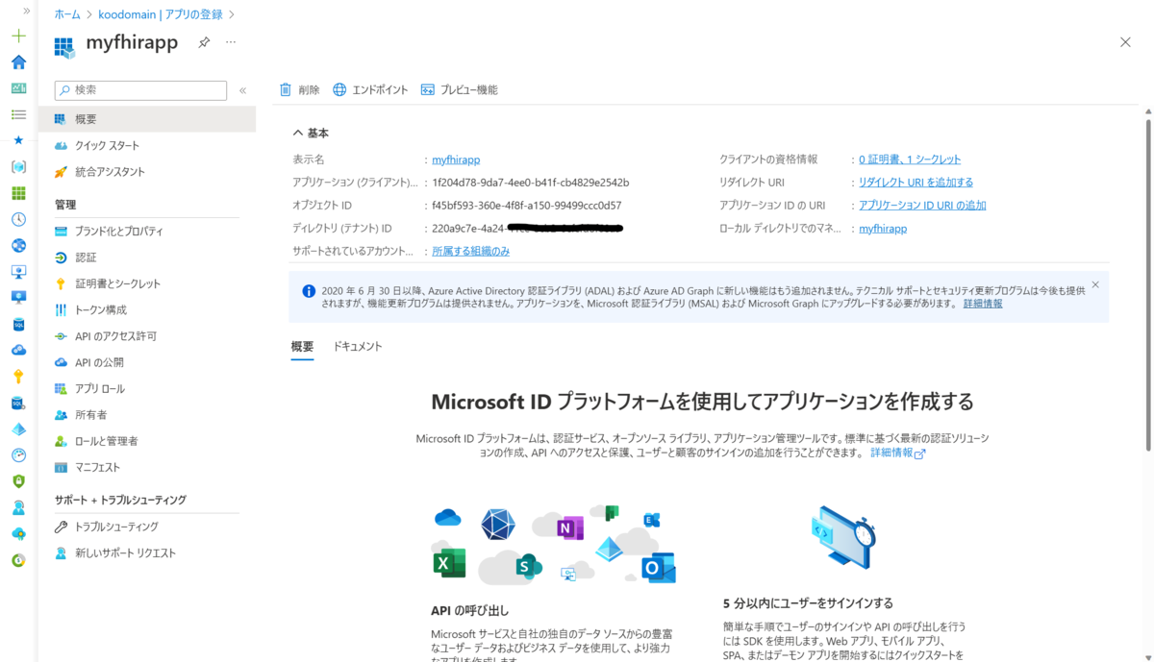Open 0 証明書, 1 シークレット link

[910, 159]
